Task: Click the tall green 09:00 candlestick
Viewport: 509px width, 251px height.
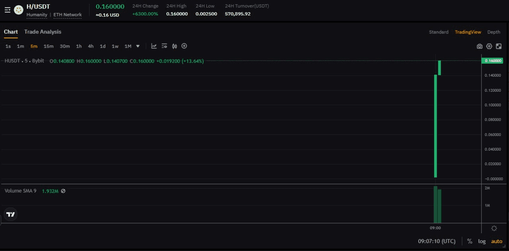Action: 435,126
